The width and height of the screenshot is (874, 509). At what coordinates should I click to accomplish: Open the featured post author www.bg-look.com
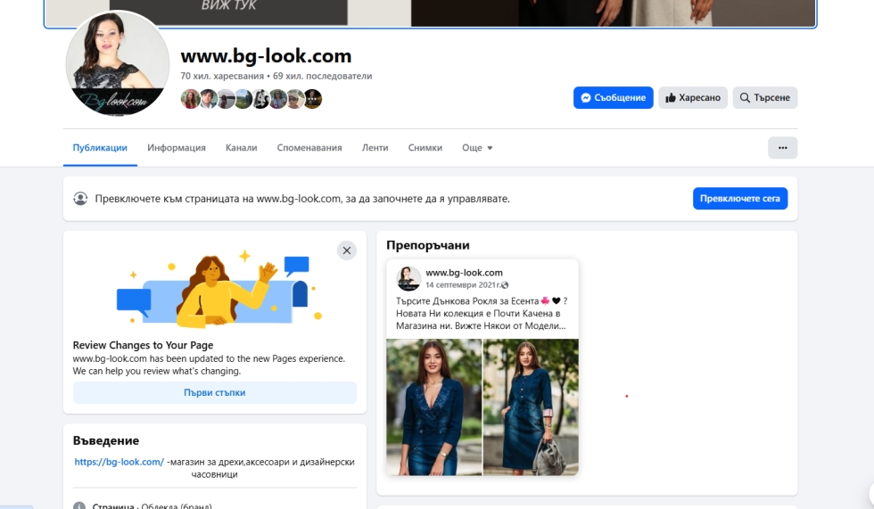(x=465, y=272)
